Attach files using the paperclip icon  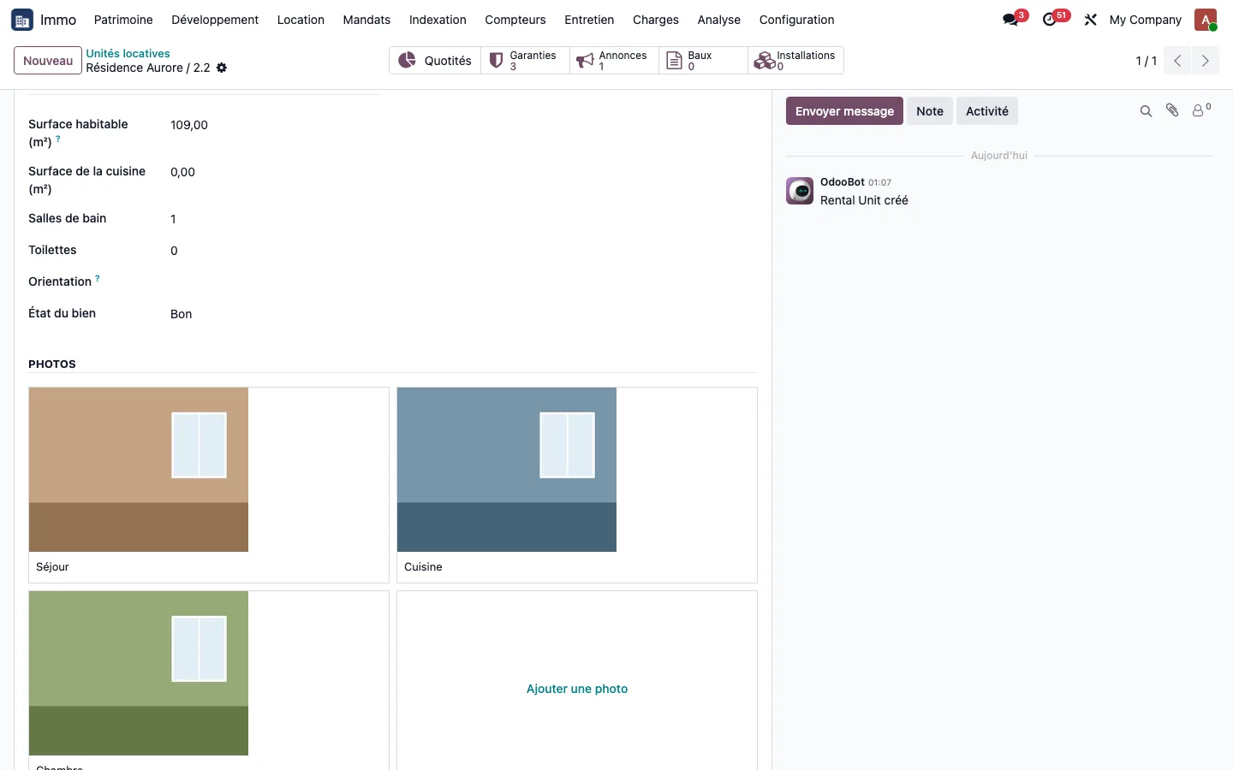coord(1172,110)
